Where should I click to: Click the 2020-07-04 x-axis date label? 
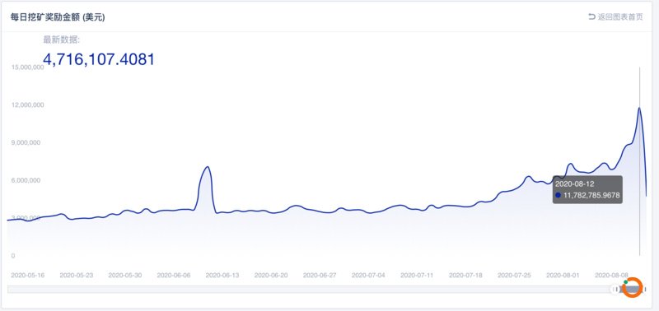click(x=368, y=276)
